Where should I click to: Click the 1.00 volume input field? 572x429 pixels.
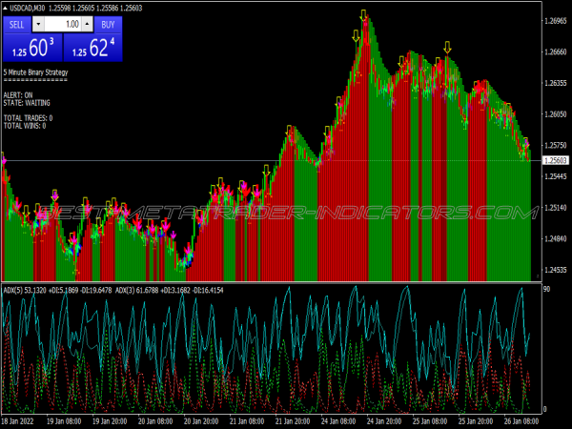click(62, 25)
